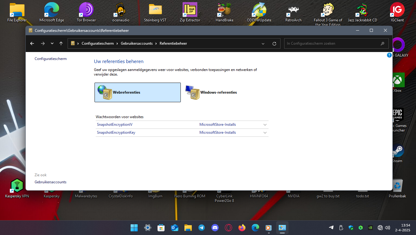The height and width of the screenshot is (235, 416).
Task: Open the address bar history dropdown
Action: (x=263, y=43)
